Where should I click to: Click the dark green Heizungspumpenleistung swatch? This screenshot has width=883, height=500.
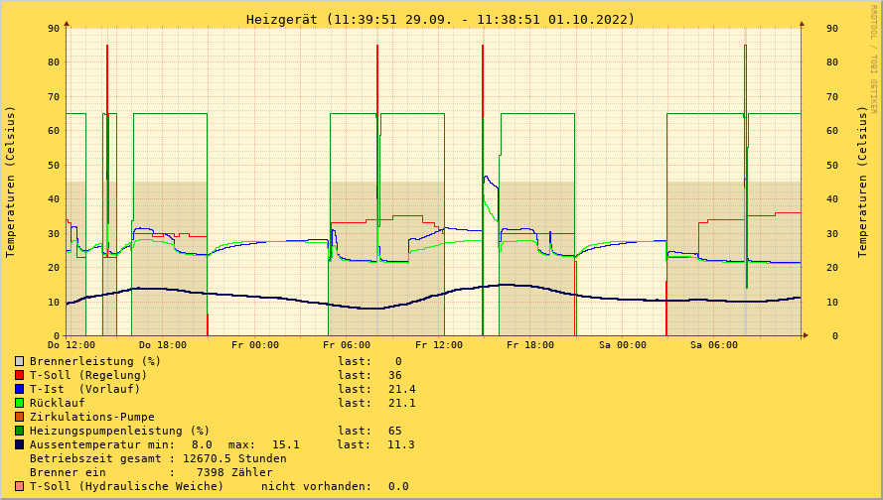(20, 431)
